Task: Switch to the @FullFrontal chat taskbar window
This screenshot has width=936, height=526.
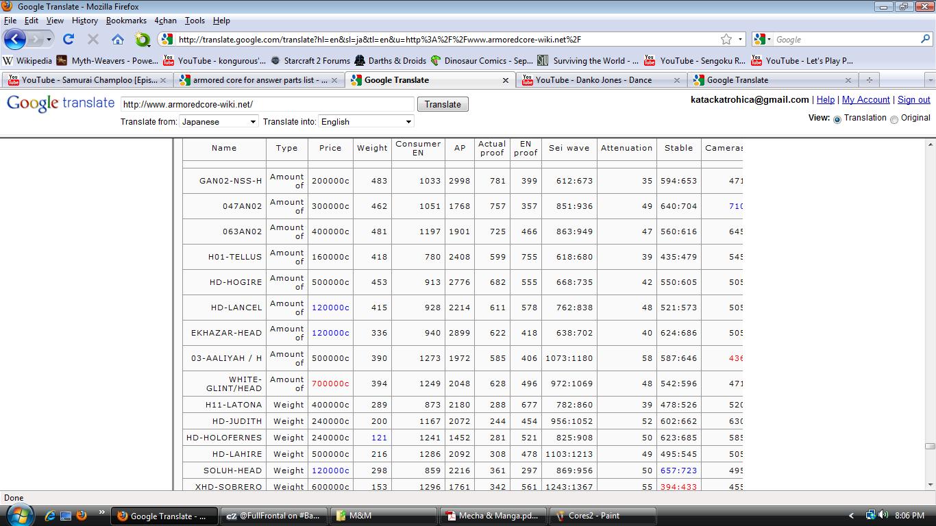Action: [273, 516]
